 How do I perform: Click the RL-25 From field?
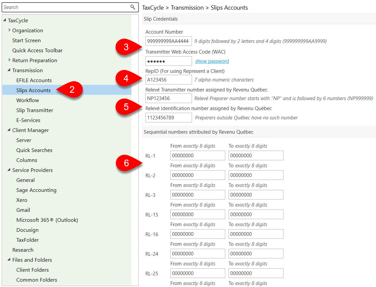coord(198,273)
